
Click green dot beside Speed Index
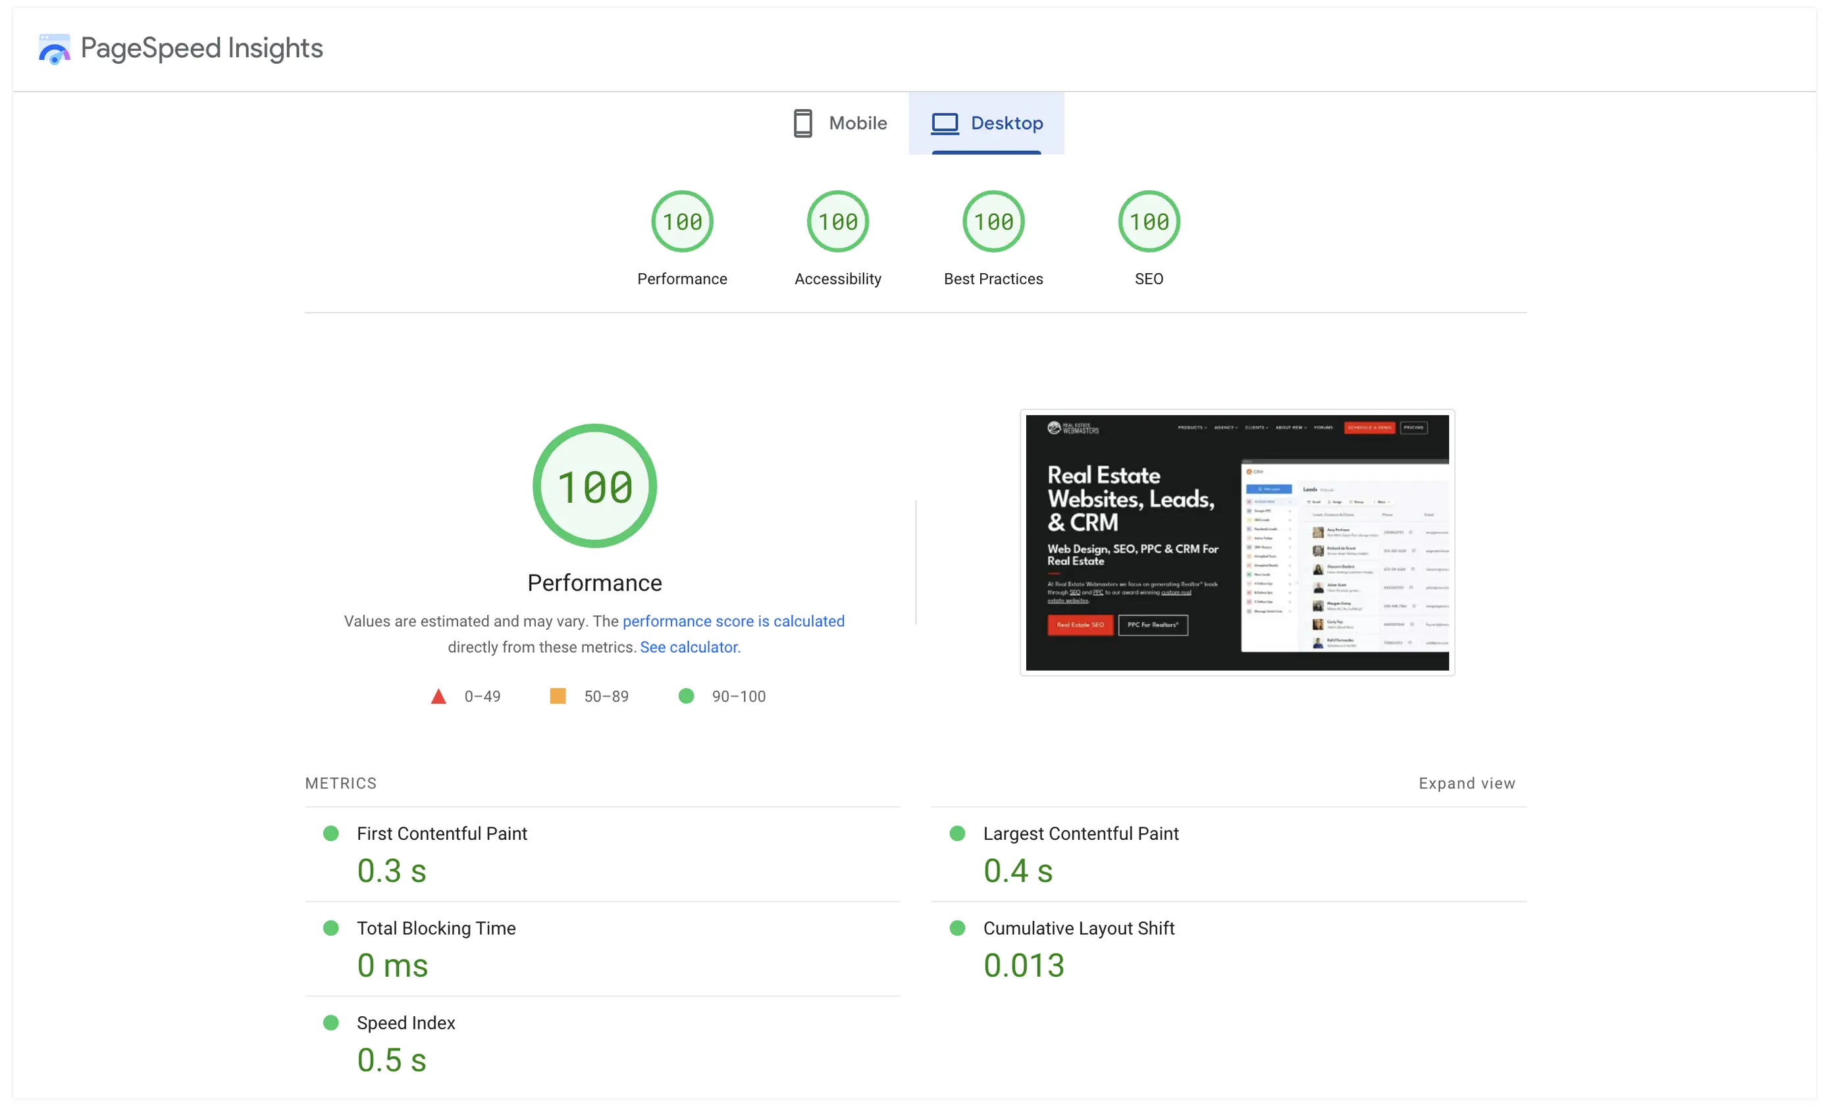(x=330, y=1022)
